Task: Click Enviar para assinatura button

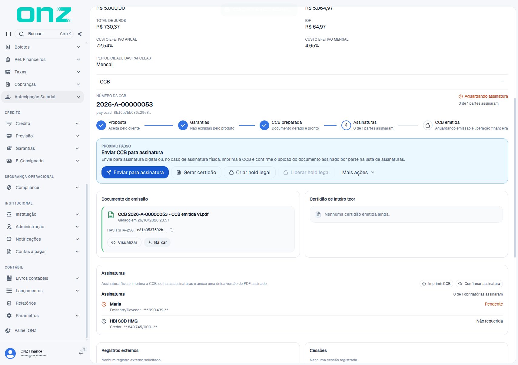Action: point(135,172)
